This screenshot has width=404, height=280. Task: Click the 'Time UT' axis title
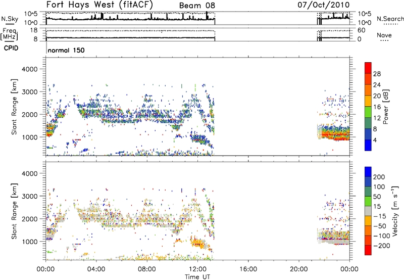click(x=197, y=277)
